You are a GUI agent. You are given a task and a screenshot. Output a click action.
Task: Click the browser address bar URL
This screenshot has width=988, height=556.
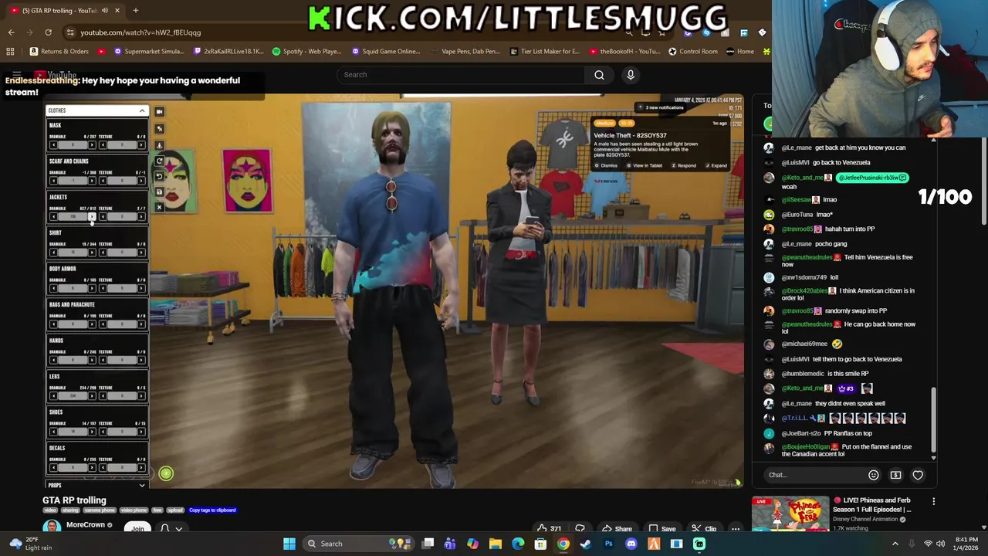[140, 32]
